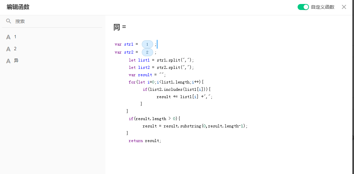Click the 'var result = "";' line
The height and width of the screenshot is (174, 354).
click(147, 75)
